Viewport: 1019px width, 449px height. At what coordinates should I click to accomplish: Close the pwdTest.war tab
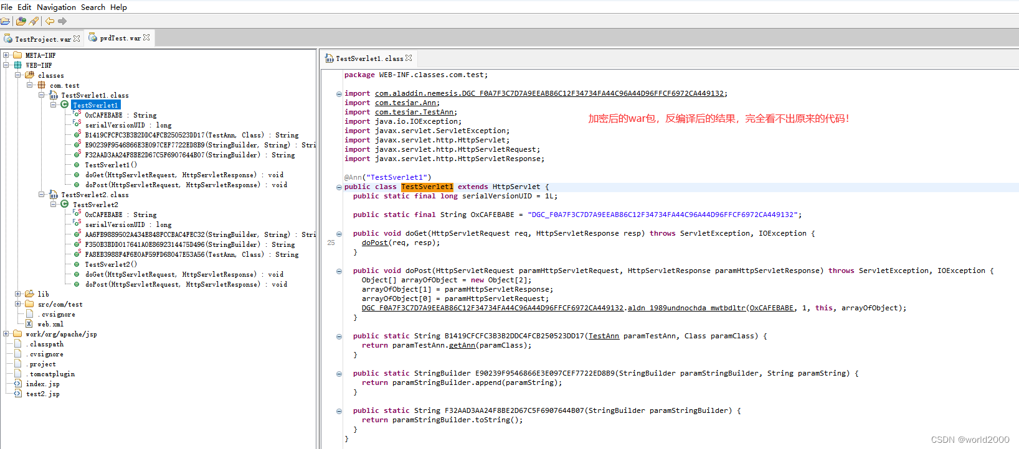146,37
